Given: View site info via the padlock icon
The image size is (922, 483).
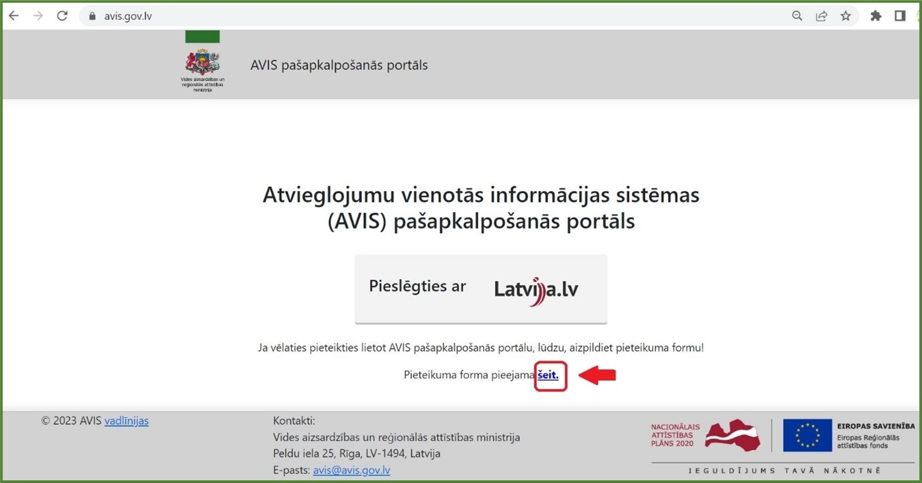Looking at the screenshot, I should click(92, 16).
